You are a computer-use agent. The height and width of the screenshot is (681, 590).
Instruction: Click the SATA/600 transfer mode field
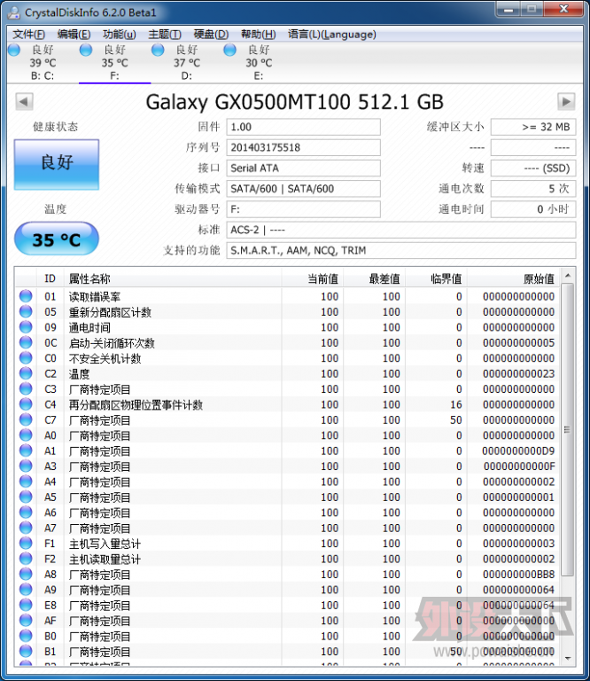click(303, 189)
